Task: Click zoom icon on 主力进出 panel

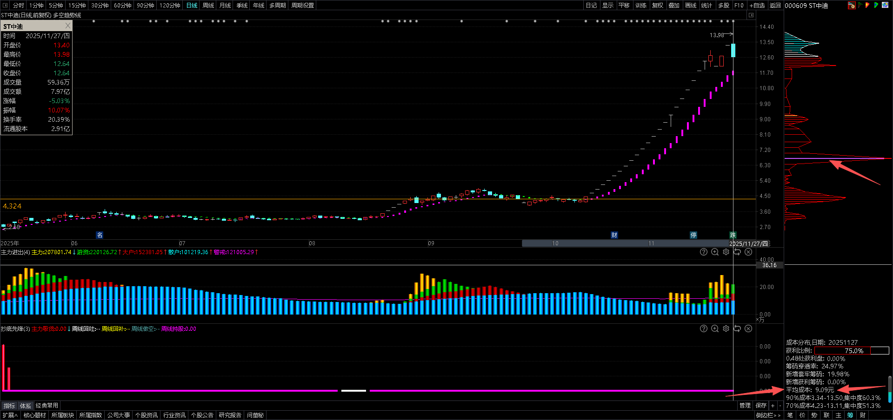Action: [715, 252]
